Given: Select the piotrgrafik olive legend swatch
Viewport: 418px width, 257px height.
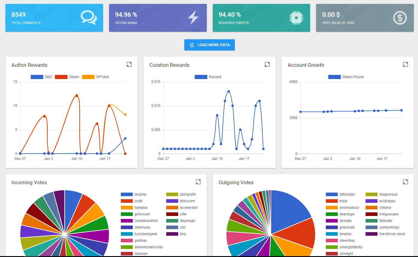Looking at the screenshot, I should 172,194.
